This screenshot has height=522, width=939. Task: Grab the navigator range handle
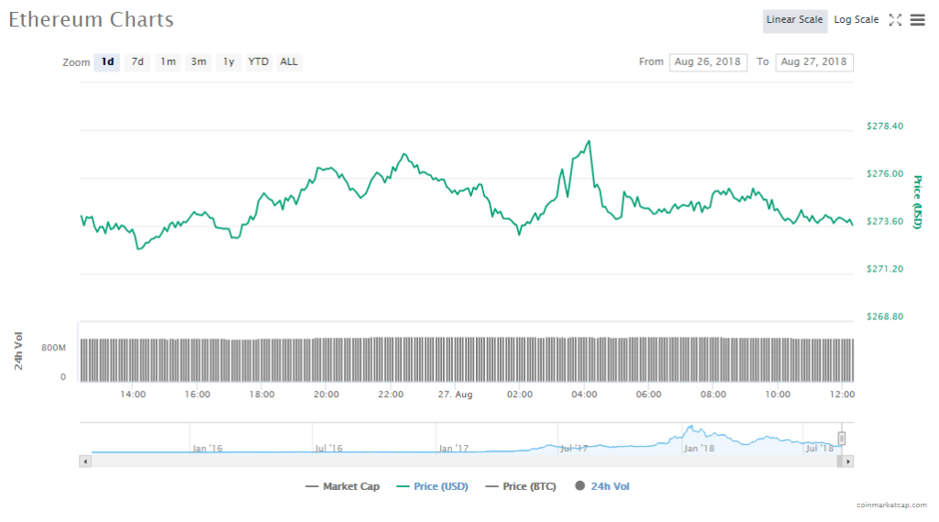842,439
